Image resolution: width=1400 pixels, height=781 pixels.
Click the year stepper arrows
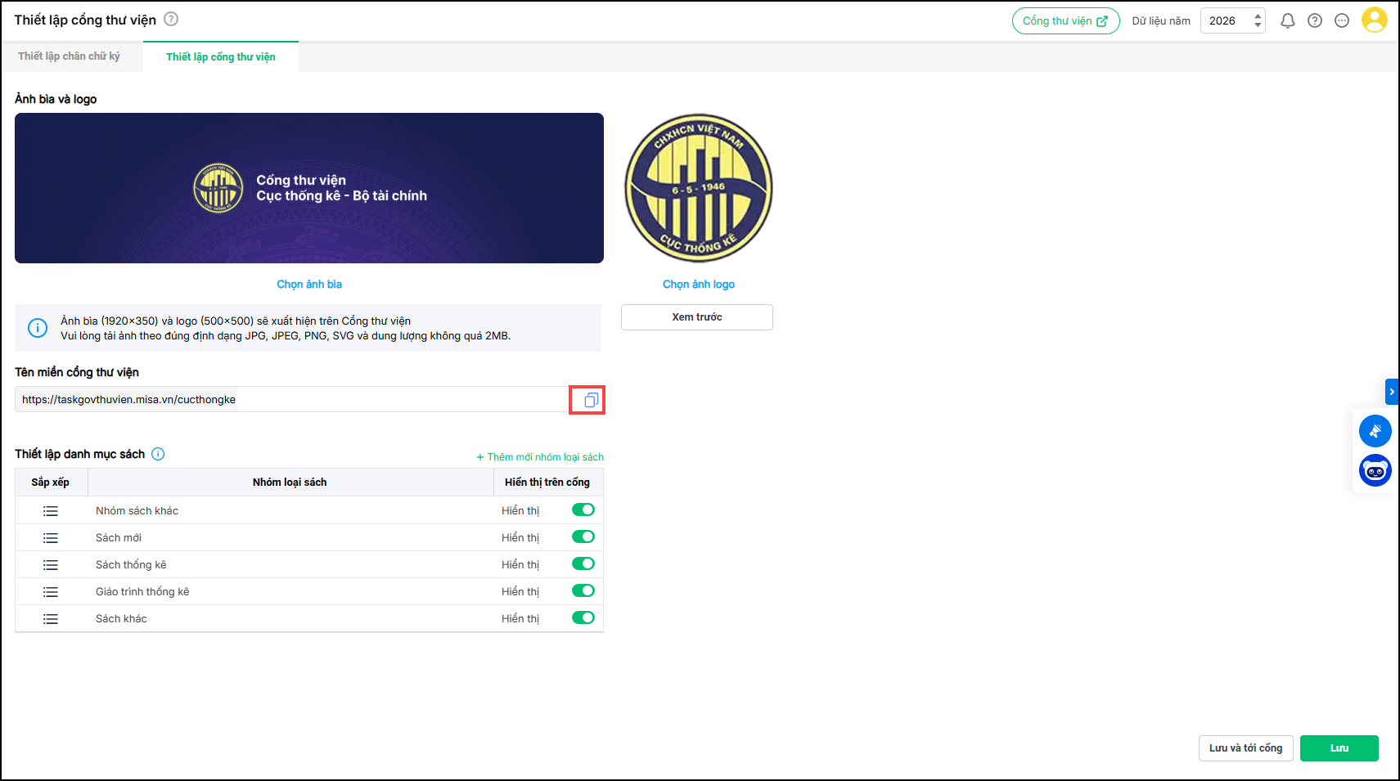pyautogui.click(x=1258, y=20)
